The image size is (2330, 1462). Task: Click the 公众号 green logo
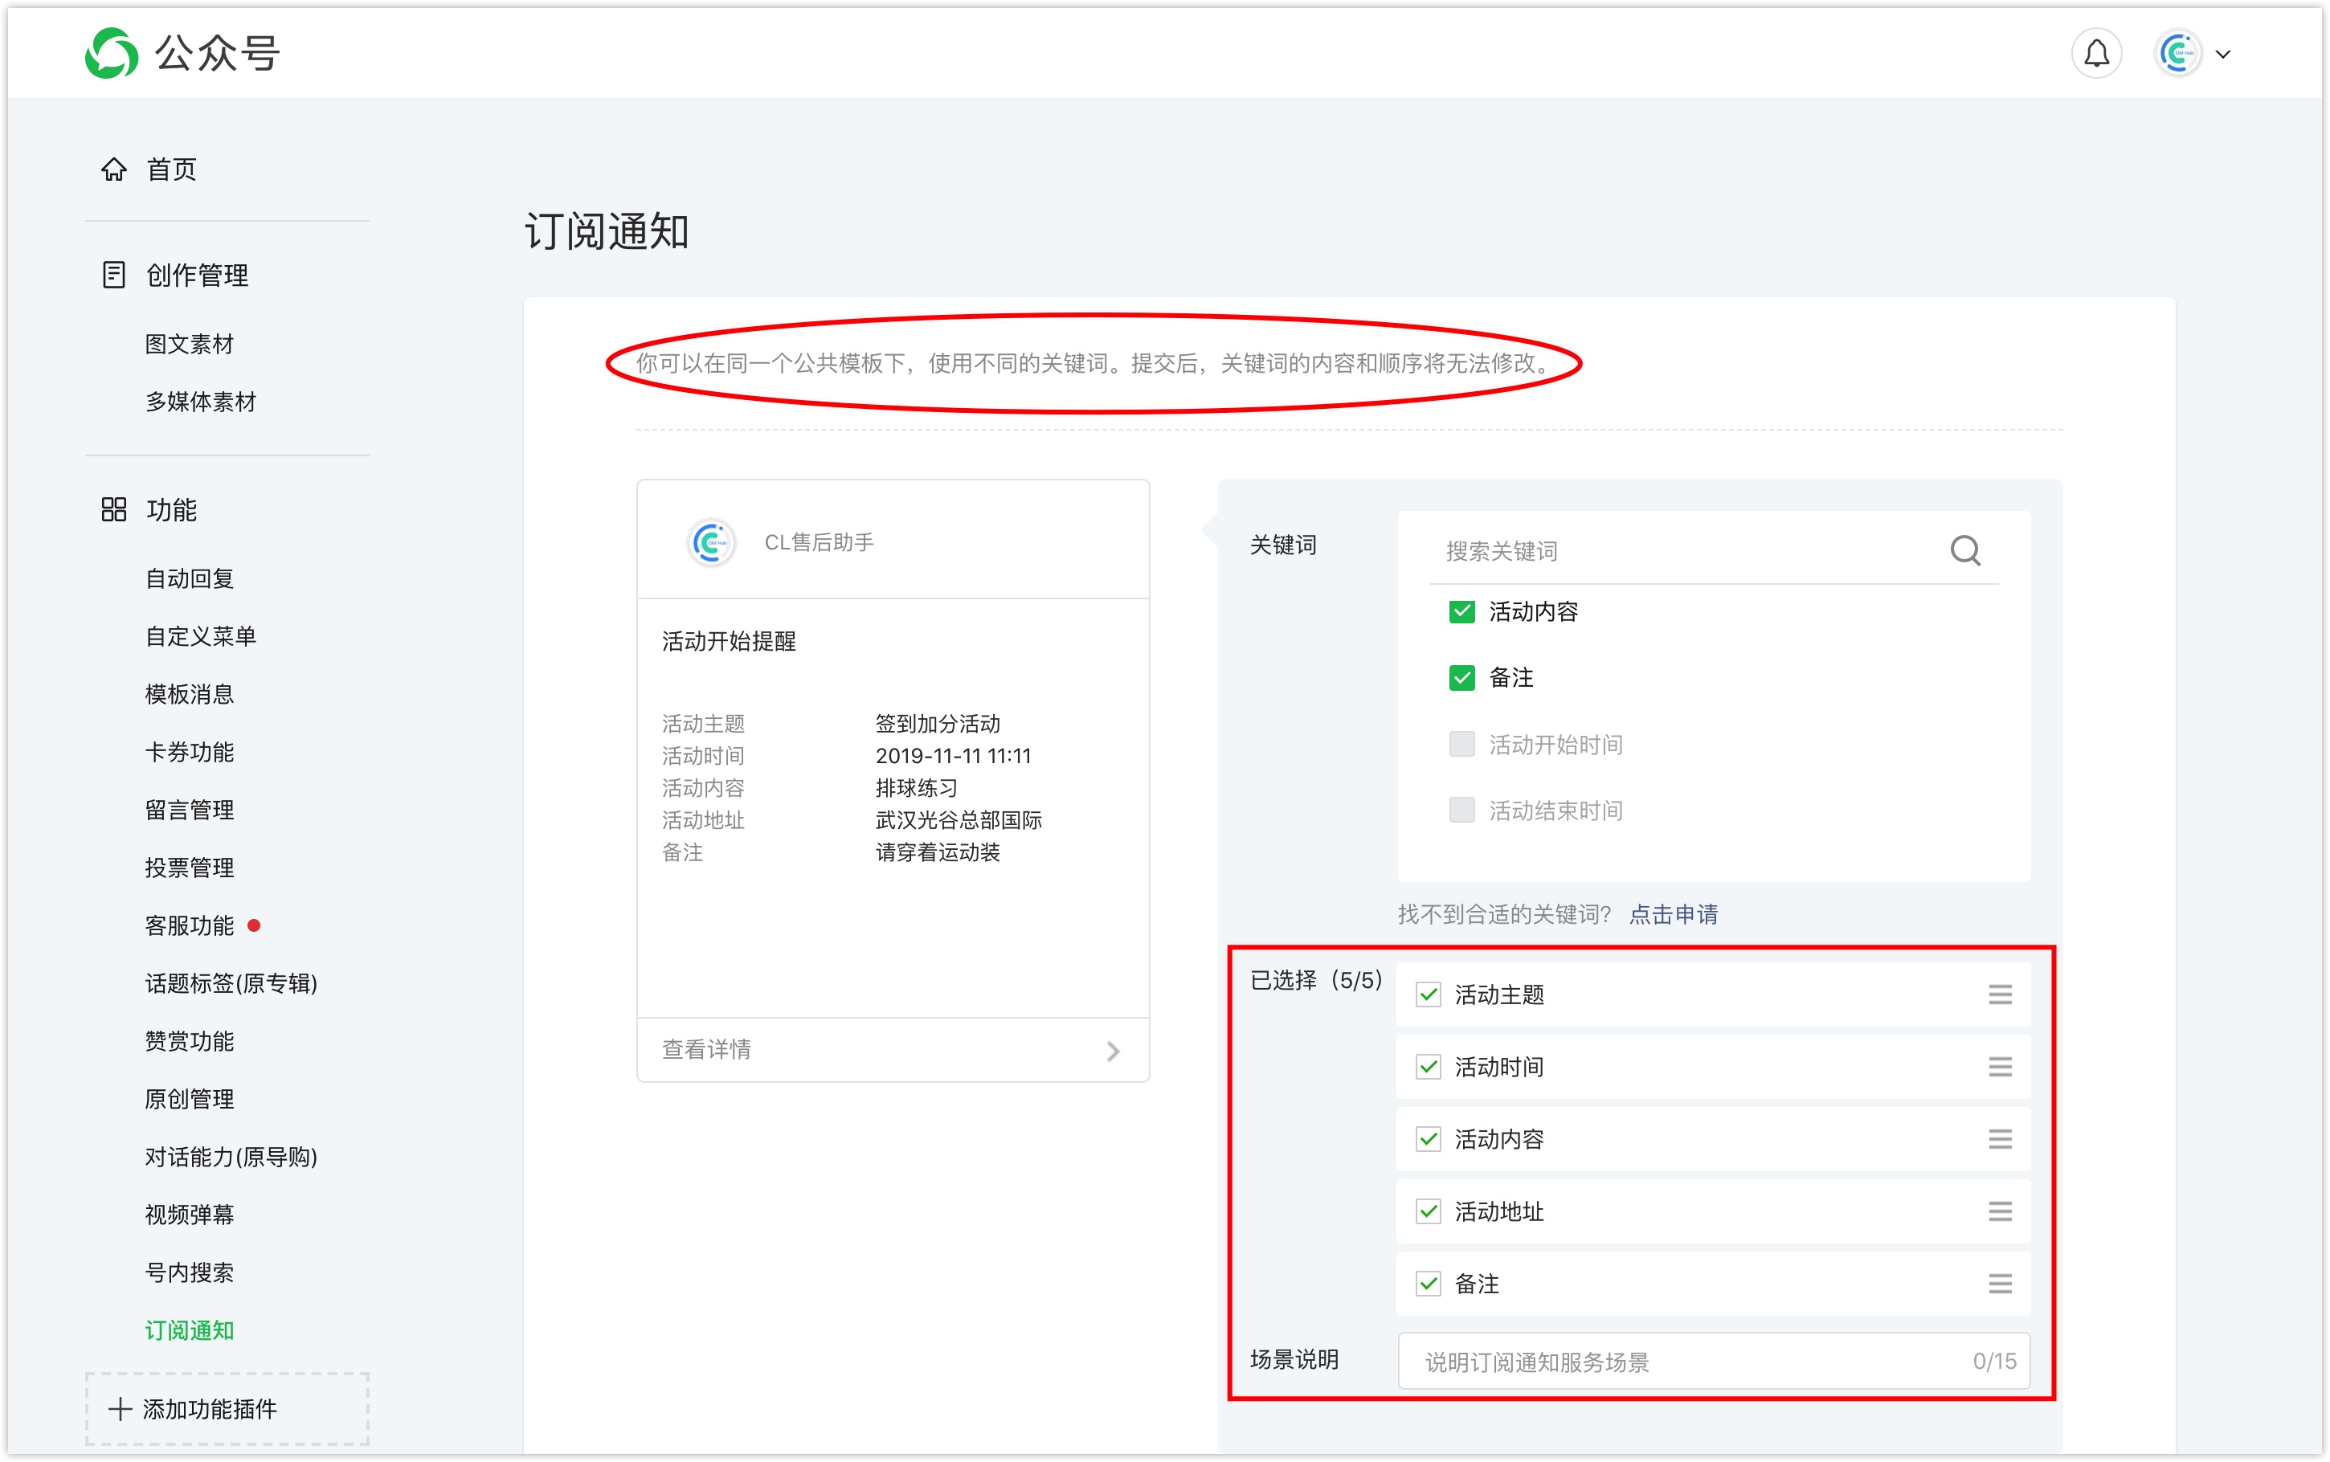(112, 53)
